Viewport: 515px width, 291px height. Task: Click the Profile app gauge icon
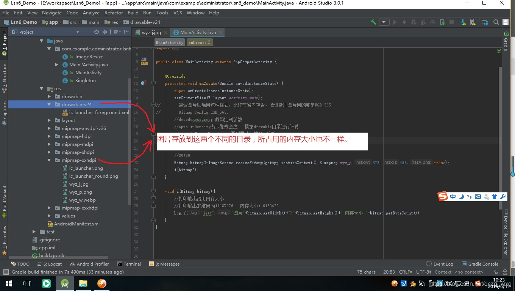[433, 22]
